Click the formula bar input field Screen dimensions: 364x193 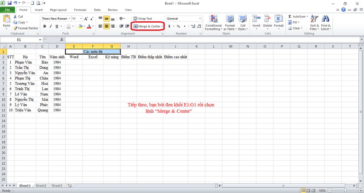(212, 40)
